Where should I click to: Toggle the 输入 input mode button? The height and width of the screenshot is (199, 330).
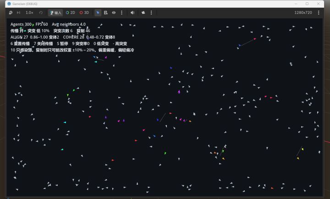coord(55,13)
